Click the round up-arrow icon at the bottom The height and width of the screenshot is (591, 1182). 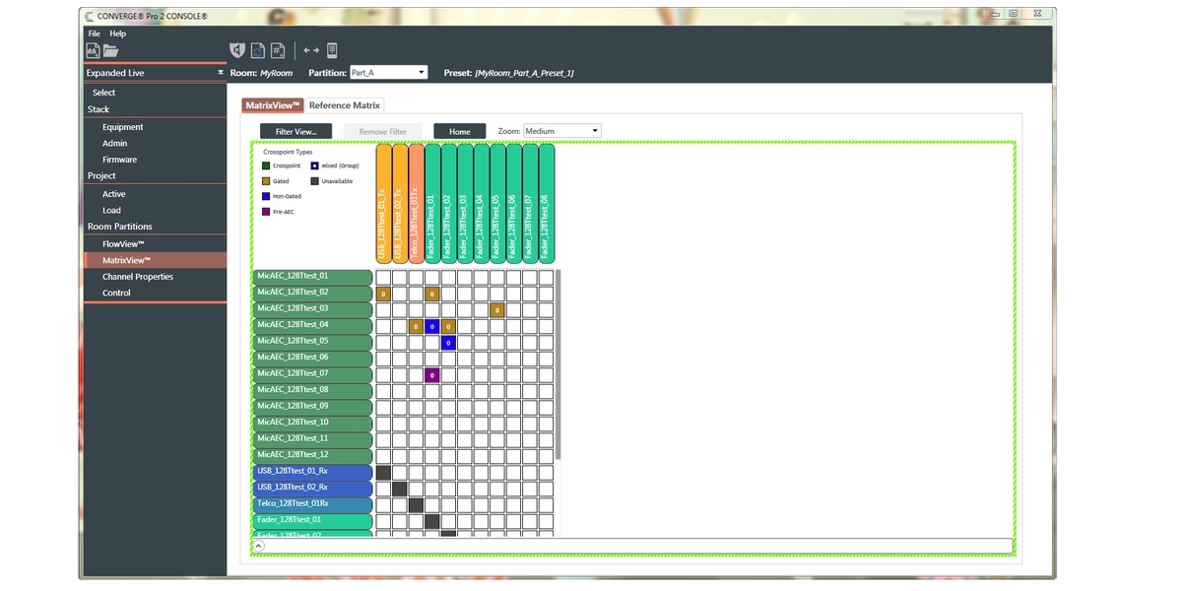[x=259, y=545]
